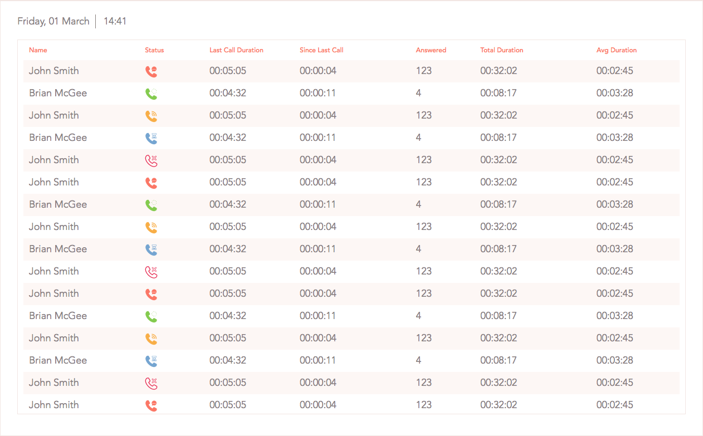Click the missed-call X phone icon in row 10

click(151, 272)
